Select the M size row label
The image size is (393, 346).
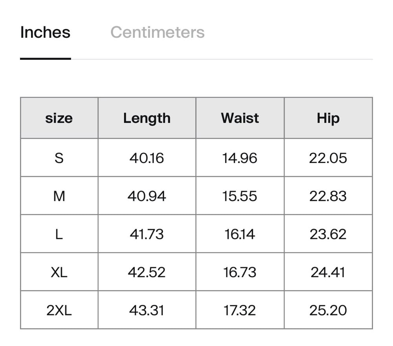[59, 196]
